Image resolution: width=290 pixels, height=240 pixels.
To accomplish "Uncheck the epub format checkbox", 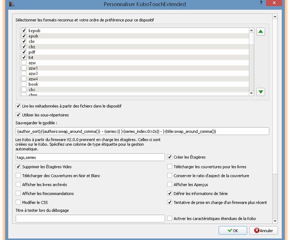I will [24, 36].
